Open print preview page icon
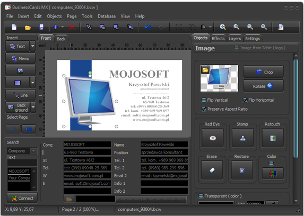The image size is (304, 216). click(281, 27)
